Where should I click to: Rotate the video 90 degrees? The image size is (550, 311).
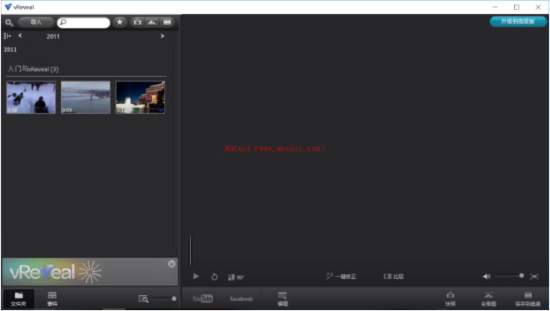pos(236,277)
